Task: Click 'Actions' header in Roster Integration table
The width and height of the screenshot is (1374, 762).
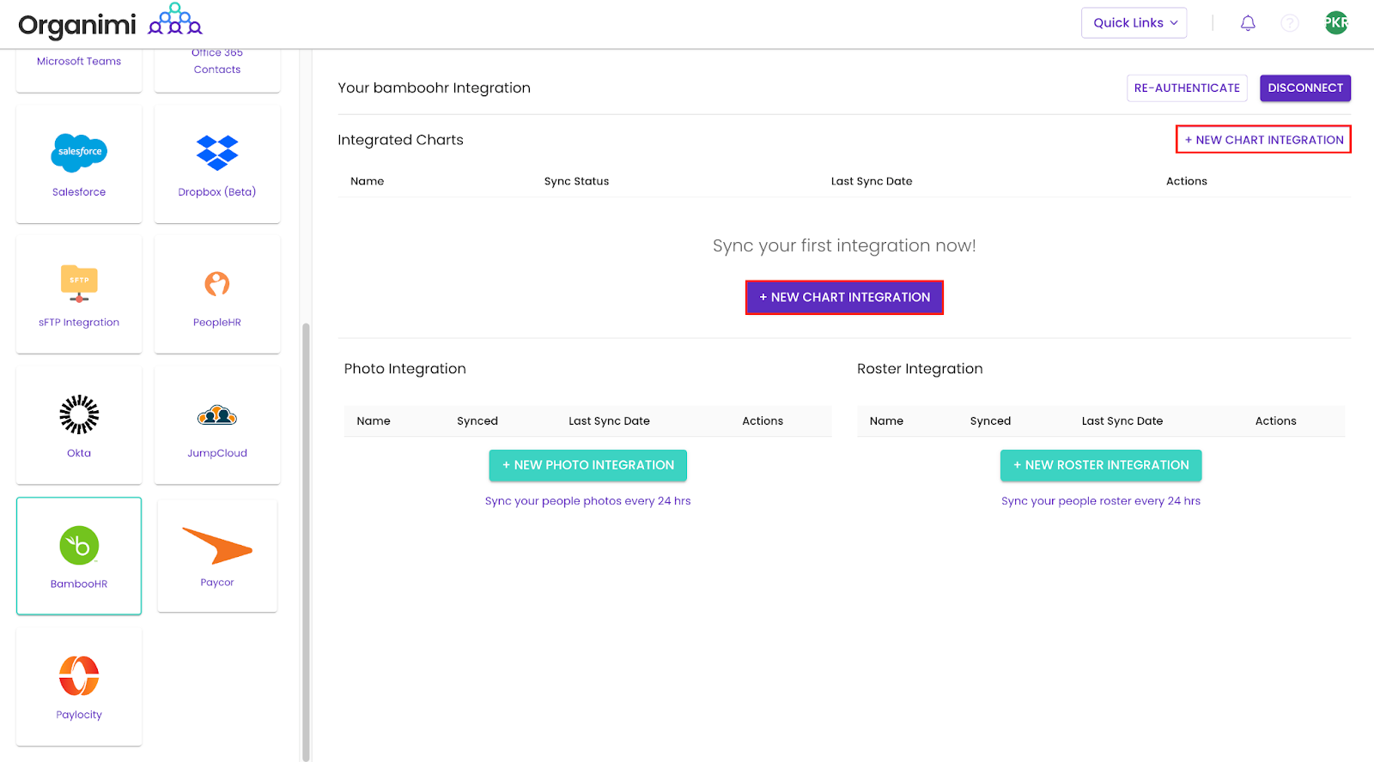Action: point(1276,421)
